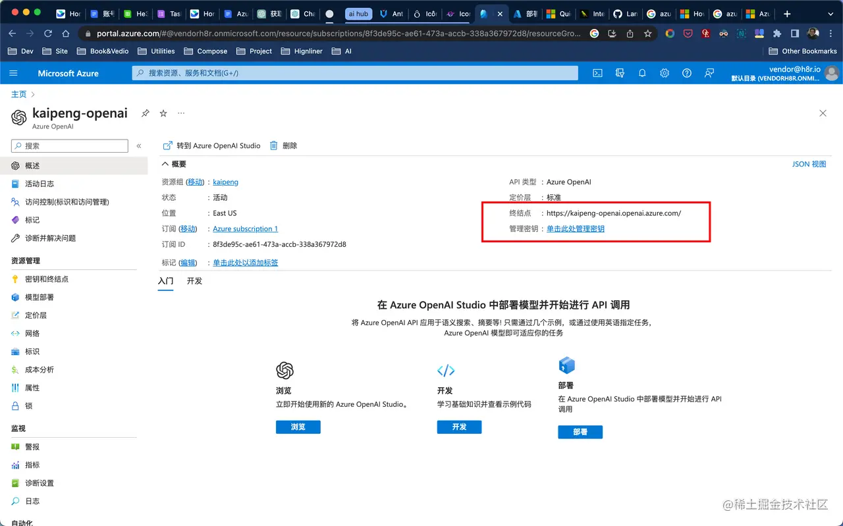
Task: Open the more options ellipsis beside title
Action: (x=181, y=113)
